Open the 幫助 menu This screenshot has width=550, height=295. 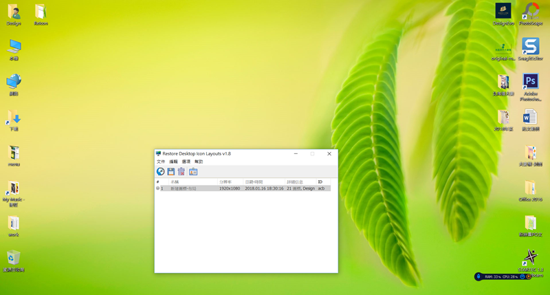coord(199,162)
